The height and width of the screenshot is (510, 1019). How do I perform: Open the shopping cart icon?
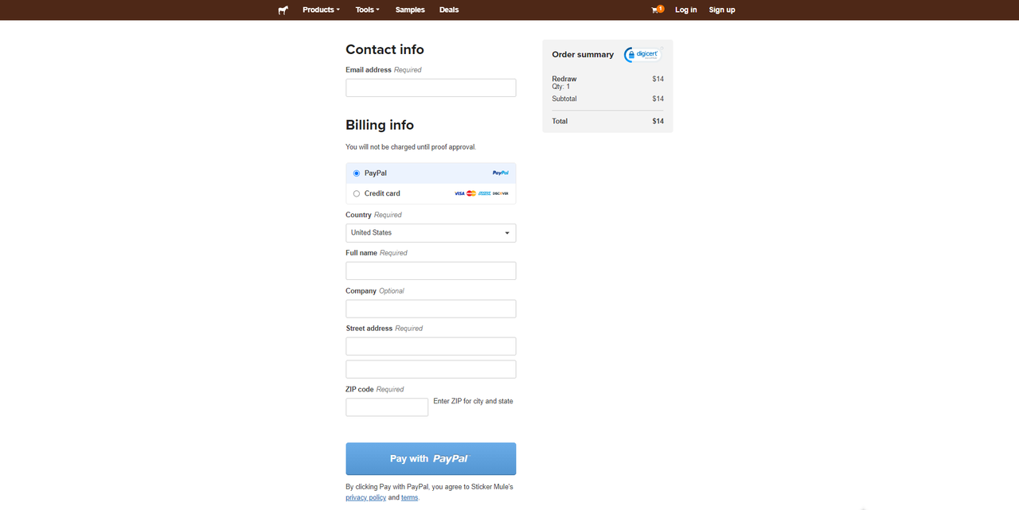[656, 10]
